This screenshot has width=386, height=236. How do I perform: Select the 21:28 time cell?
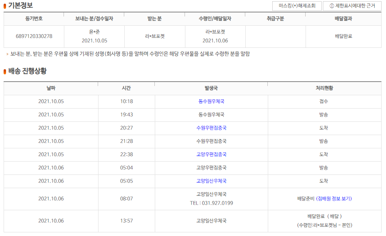point(127,141)
